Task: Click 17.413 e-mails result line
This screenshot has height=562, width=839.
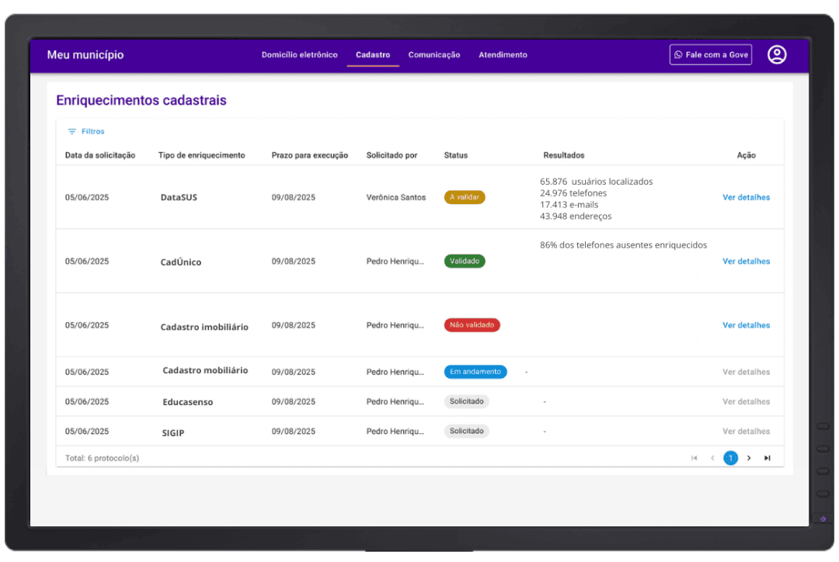Action: pos(569,205)
